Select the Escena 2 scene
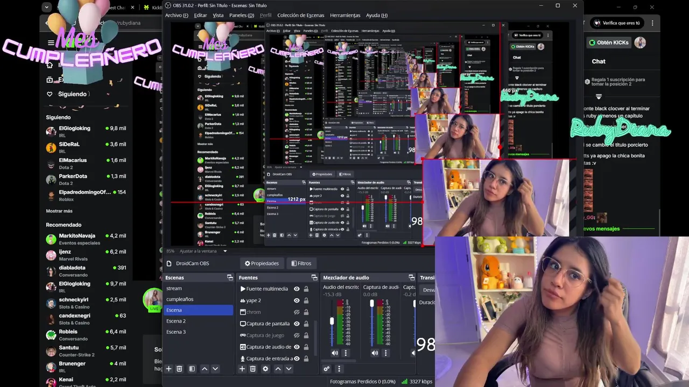The width and height of the screenshot is (689, 387). point(198,321)
